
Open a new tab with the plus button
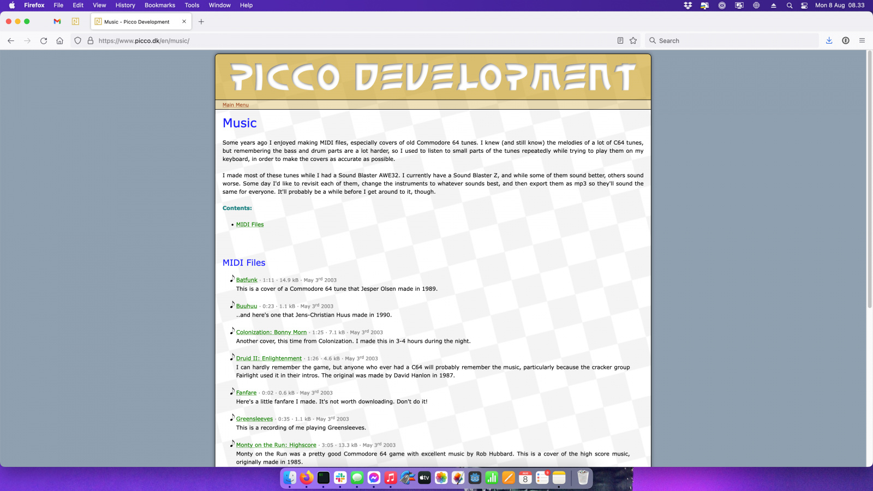point(201,22)
